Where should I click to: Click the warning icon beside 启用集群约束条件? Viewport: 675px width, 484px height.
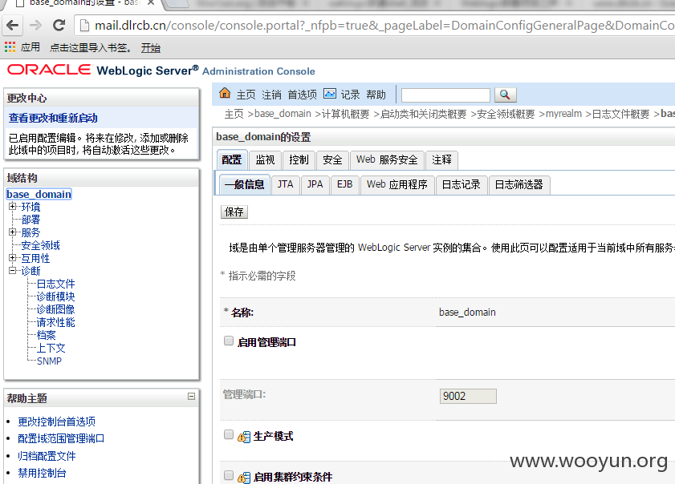click(x=244, y=478)
